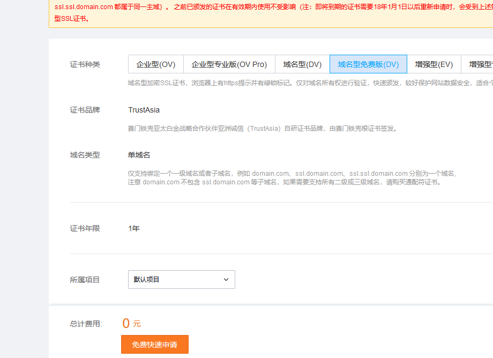
Task: Click the orange 0 元 total price
Action: (131, 323)
